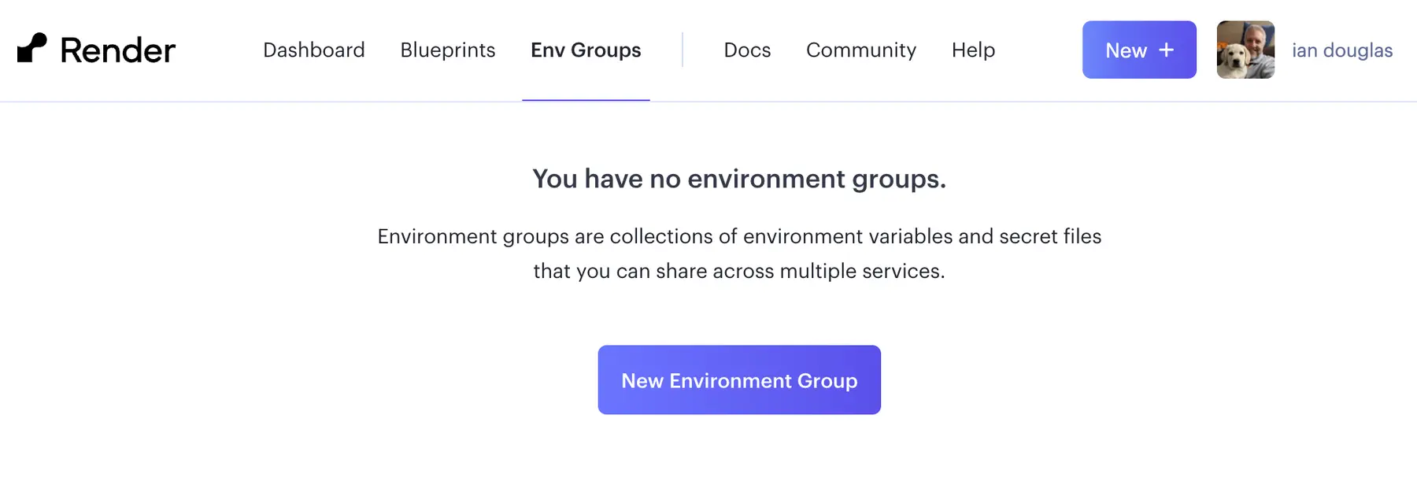Image resolution: width=1417 pixels, height=478 pixels.
Task: Click the 'You have no environment groups.' heading
Action: (x=739, y=179)
